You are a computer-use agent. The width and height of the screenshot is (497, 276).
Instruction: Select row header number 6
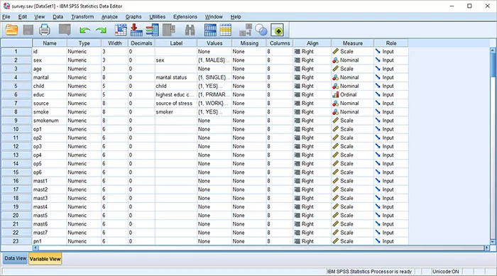[x=16, y=94]
